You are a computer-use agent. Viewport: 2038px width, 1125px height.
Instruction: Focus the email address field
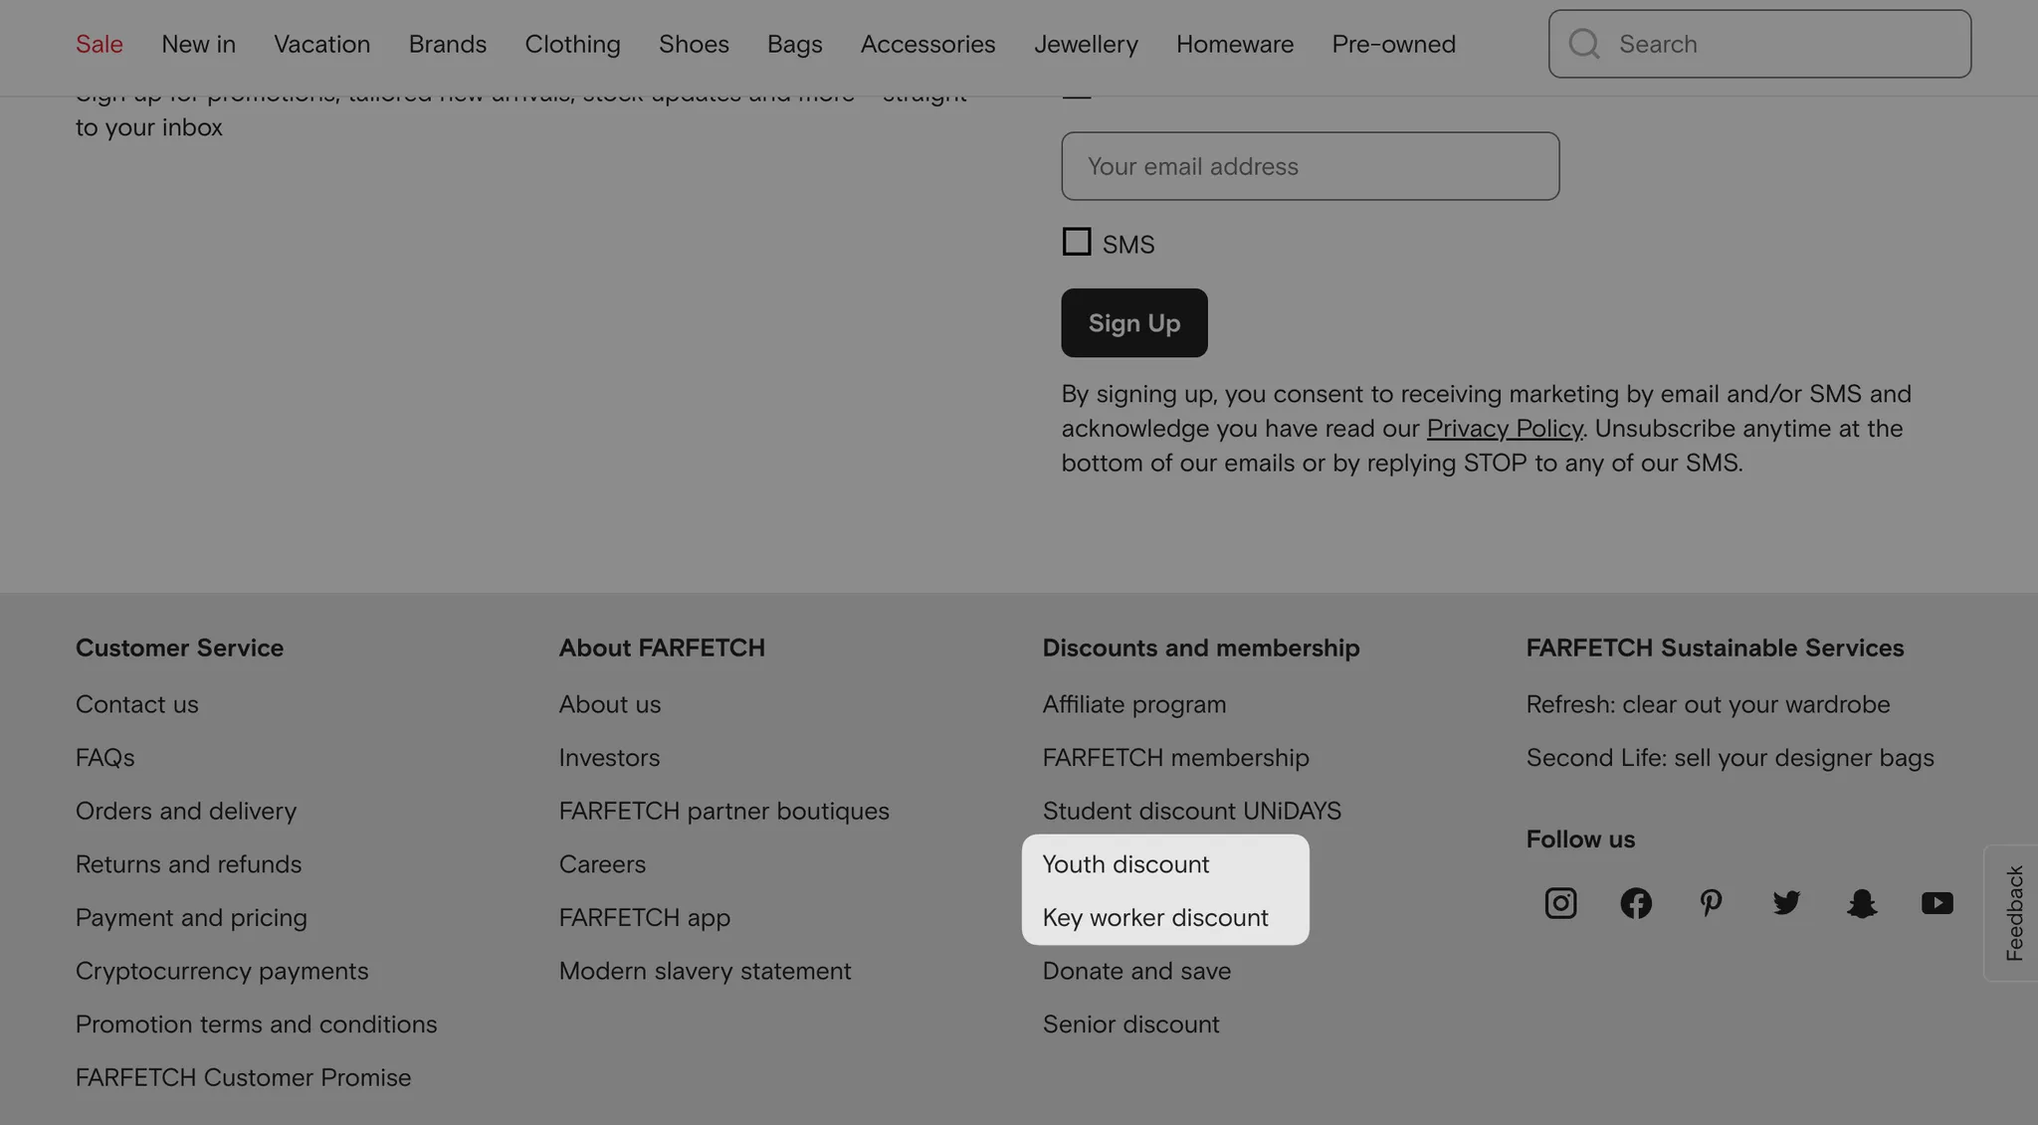1310,166
